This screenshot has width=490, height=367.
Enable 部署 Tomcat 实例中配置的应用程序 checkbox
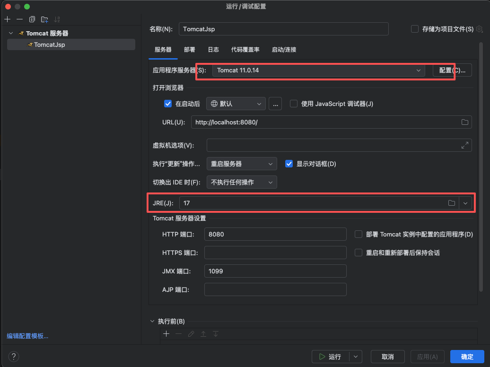coord(359,234)
